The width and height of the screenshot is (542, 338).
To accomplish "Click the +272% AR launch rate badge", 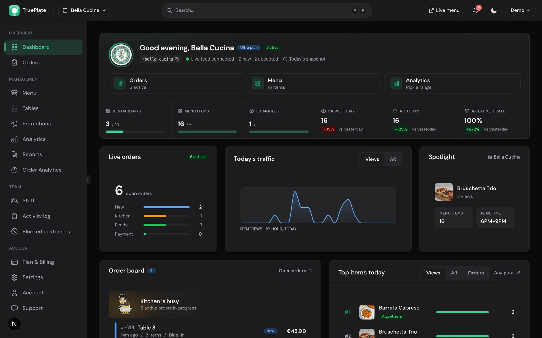I will click(x=473, y=129).
